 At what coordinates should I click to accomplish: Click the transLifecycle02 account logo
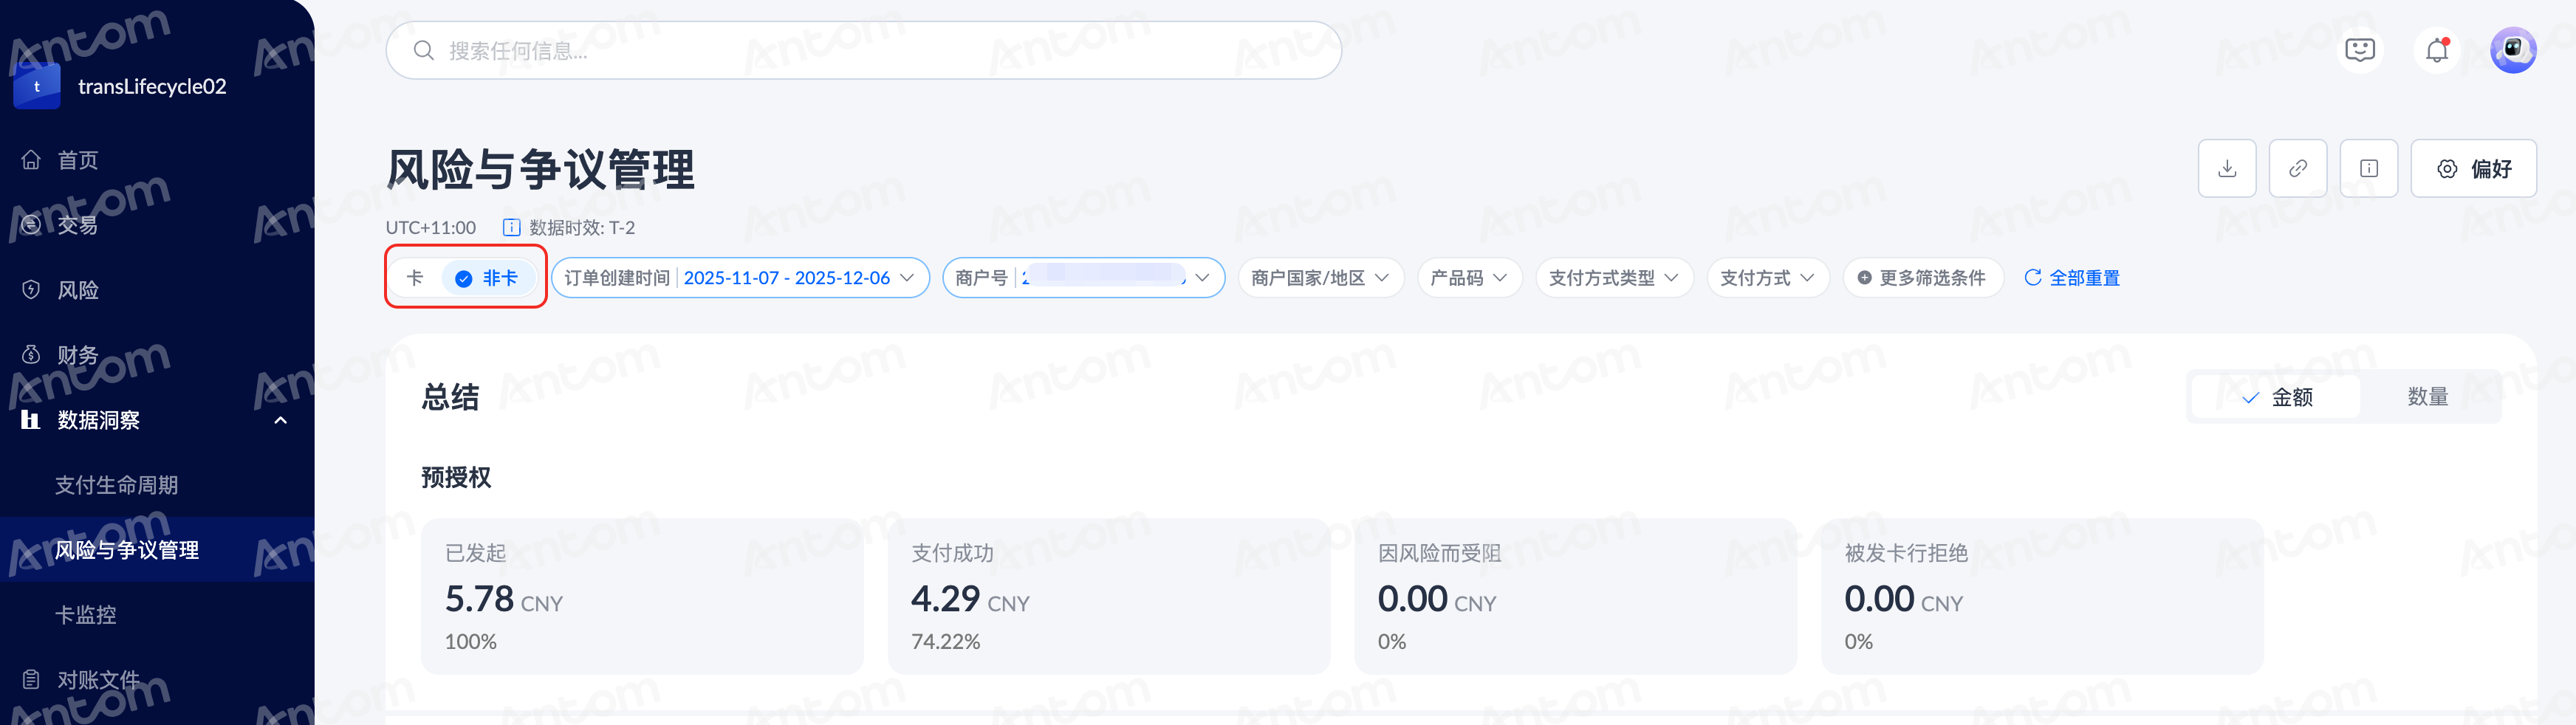click(37, 86)
